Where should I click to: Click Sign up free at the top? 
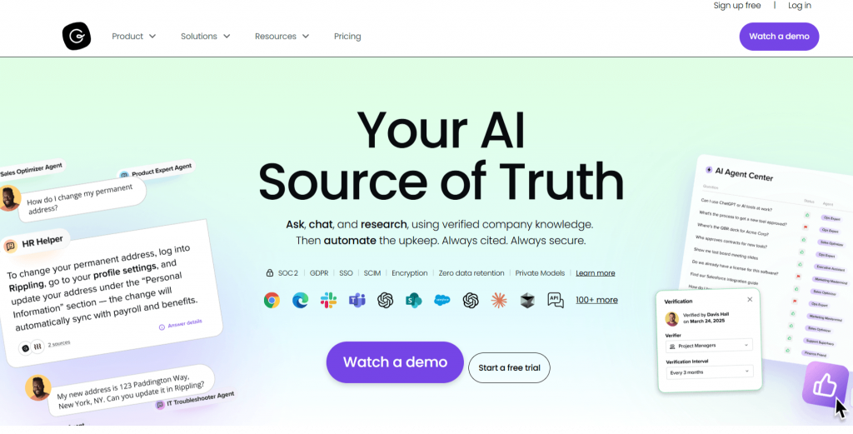pyautogui.click(x=736, y=6)
